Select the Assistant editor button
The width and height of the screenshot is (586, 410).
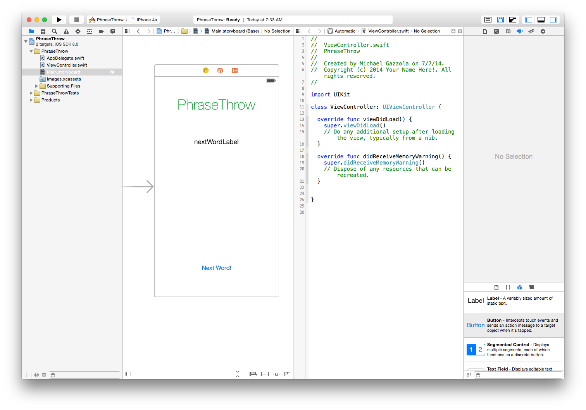500,20
